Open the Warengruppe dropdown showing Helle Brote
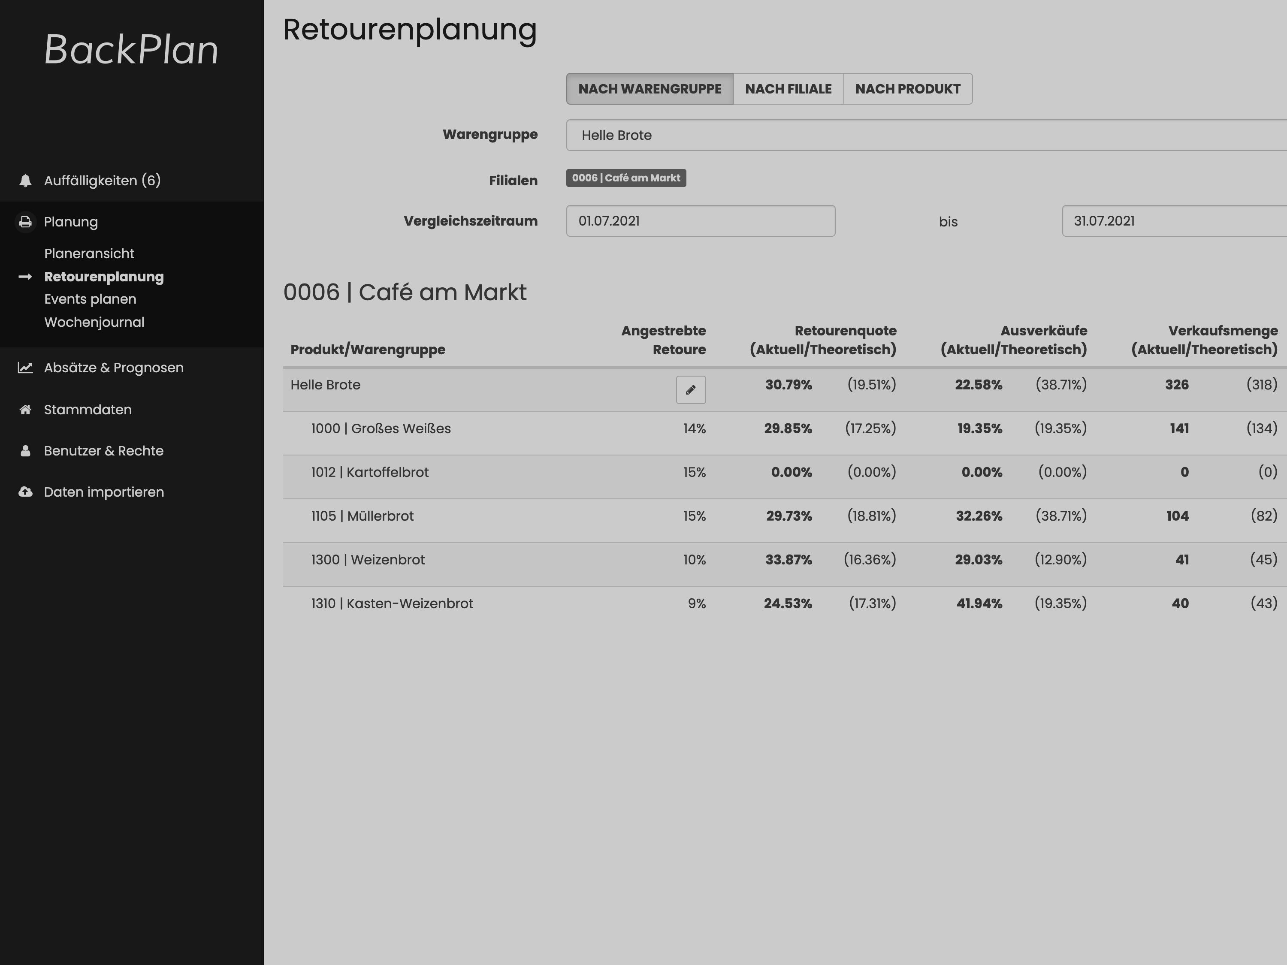 [925, 135]
